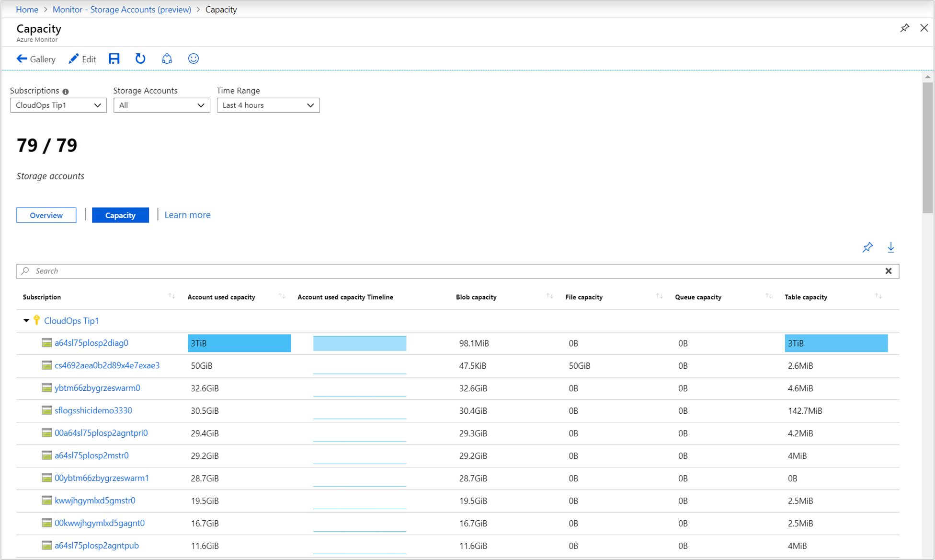Click the Learn more link
935x560 pixels.
[x=188, y=215]
